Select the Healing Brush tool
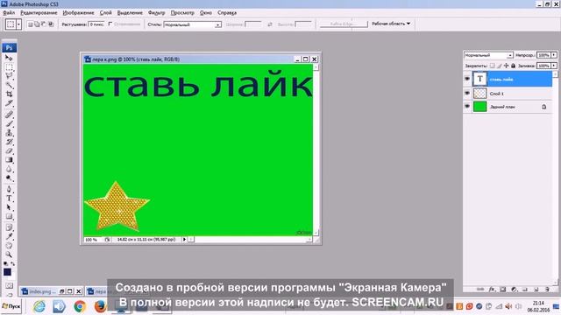Image resolution: width=561 pixels, height=315 pixels. (x=9, y=115)
